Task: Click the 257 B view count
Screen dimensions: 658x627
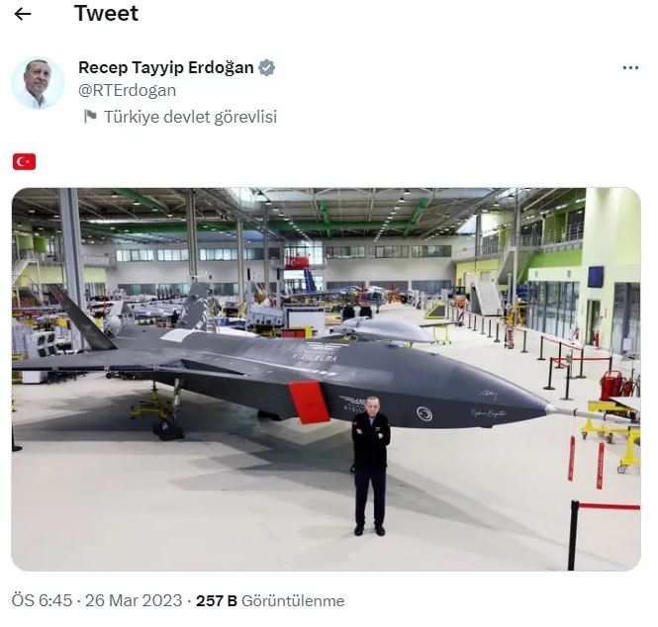Action: (217, 600)
